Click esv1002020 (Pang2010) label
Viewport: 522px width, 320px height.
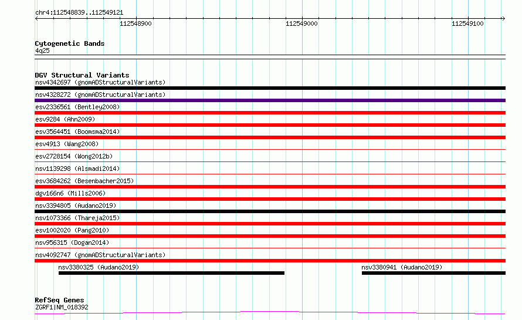[x=72, y=230]
